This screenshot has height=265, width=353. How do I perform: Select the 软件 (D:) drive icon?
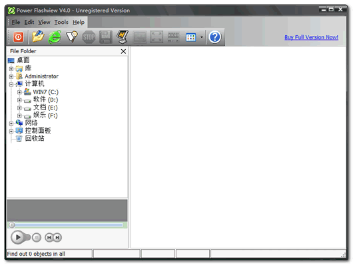pos(27,101)
